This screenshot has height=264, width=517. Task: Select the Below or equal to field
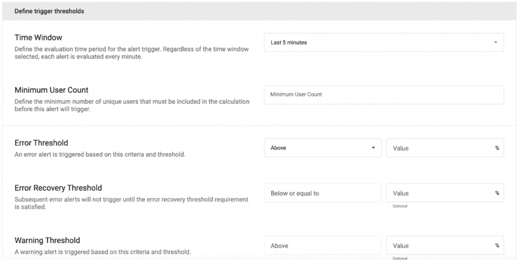pos(322,193)
